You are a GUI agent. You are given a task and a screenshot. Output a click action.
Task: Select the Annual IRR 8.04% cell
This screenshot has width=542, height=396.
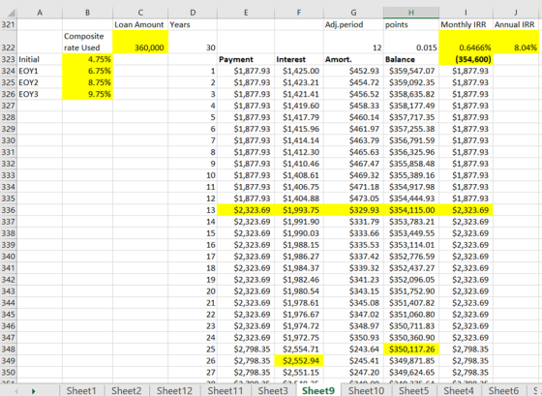coord(515,42)
